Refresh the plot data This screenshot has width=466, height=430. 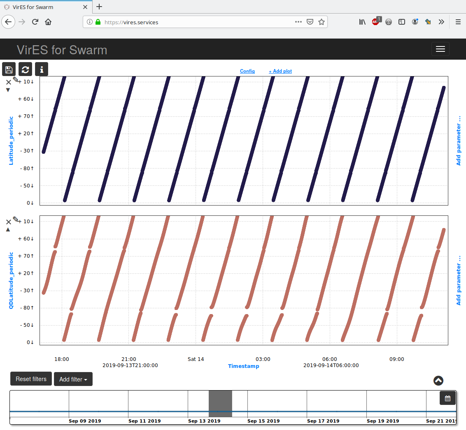25,69
